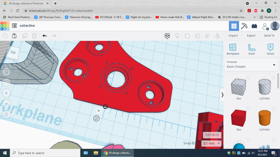Image resolution: width=280 pixels, height=157 pixels.
Task: Select the Ruler tool
Action: (251, 49)
